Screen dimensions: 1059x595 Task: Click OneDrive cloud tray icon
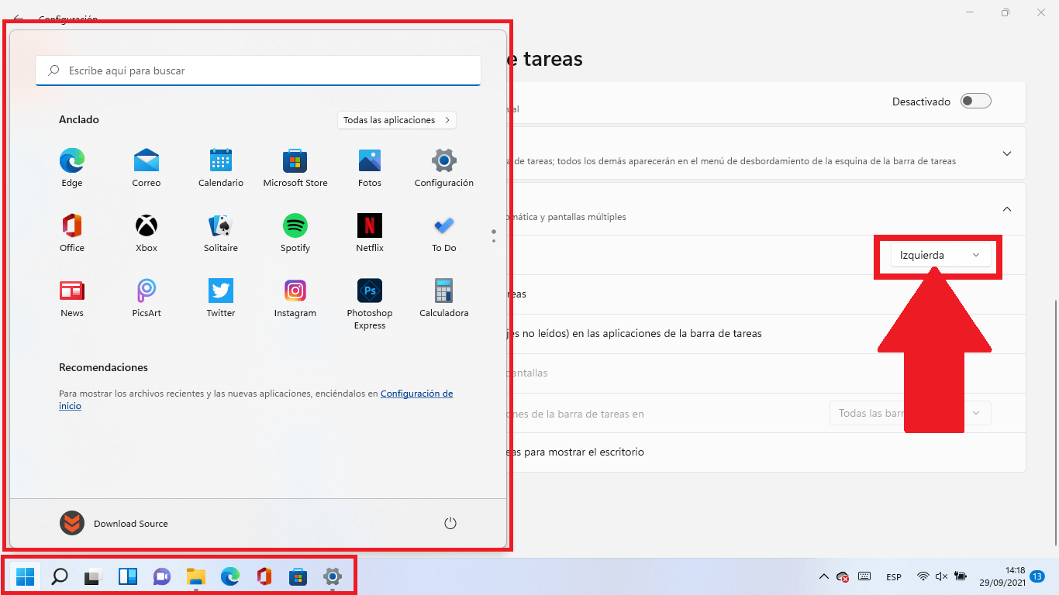click(x=843, y=576)
